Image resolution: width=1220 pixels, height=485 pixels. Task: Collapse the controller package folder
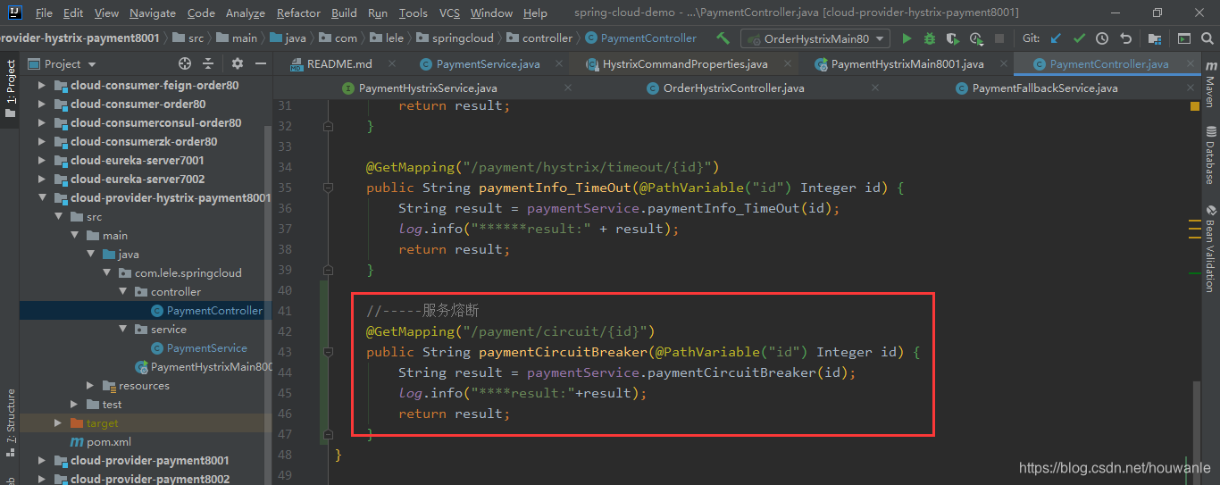[123, 292]
